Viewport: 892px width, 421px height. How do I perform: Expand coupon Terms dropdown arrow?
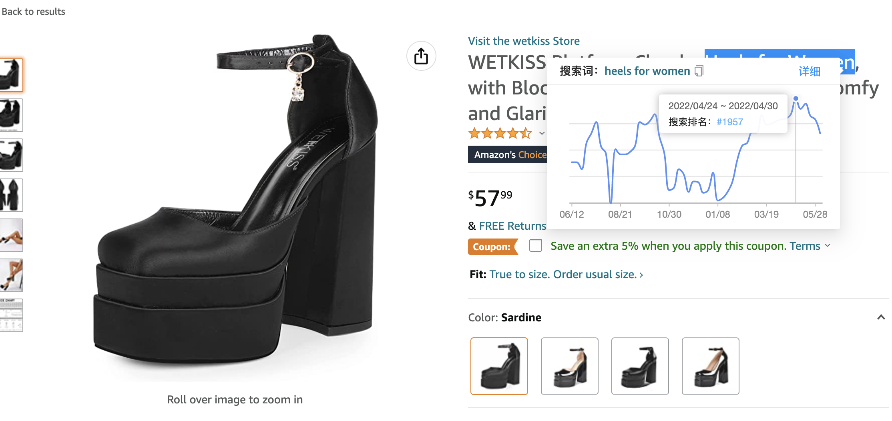(x=828, y=245)
